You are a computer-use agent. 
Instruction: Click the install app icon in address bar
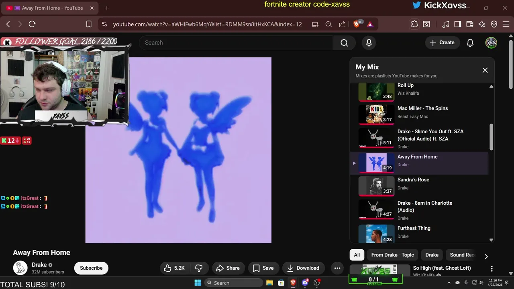[x=315, y=24]
